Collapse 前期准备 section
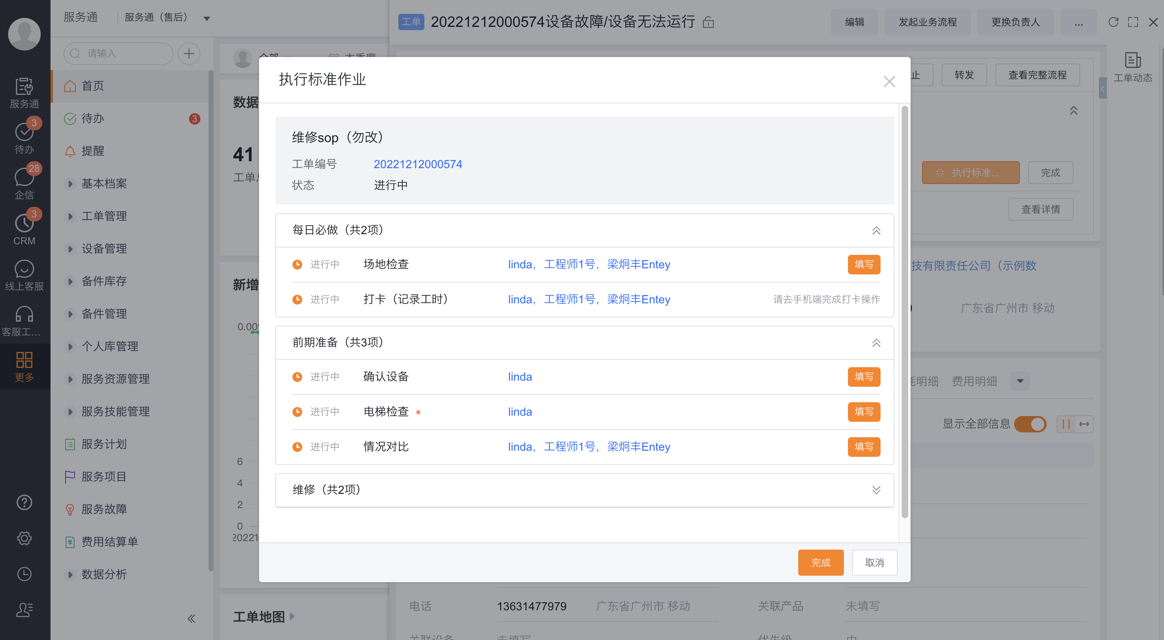 (876, 343)
